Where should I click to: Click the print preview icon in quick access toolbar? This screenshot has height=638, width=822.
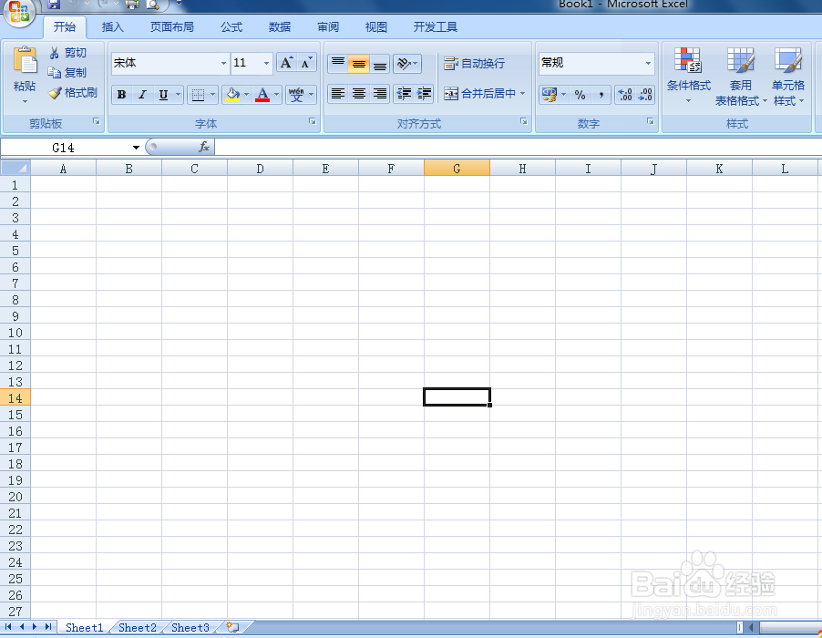pyautogui.click(x=152, y=5)
